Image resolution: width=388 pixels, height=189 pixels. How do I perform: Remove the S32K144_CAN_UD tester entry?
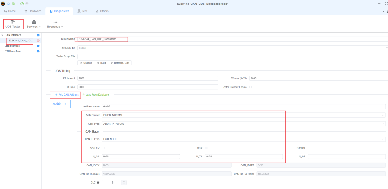[x=38, y=41]
